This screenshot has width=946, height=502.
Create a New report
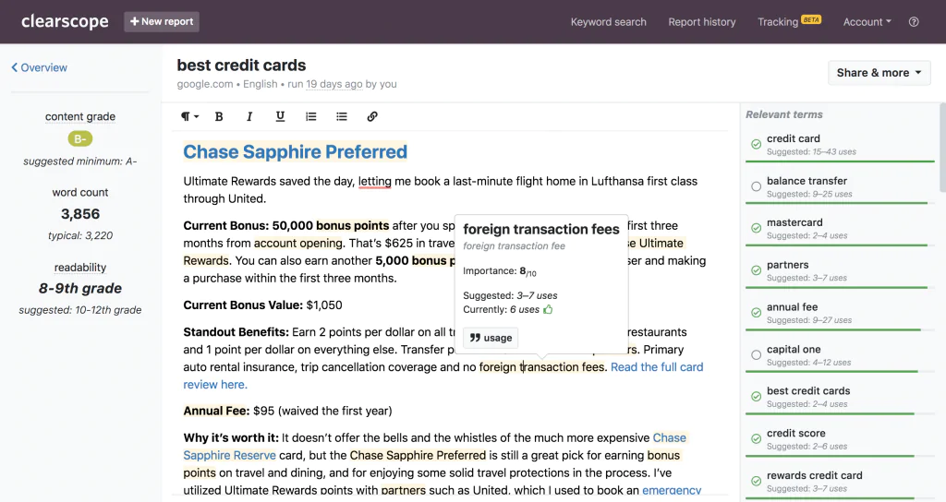tap(162, 22)
